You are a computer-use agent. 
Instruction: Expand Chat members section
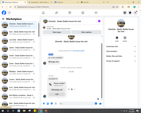coord(121,51)
